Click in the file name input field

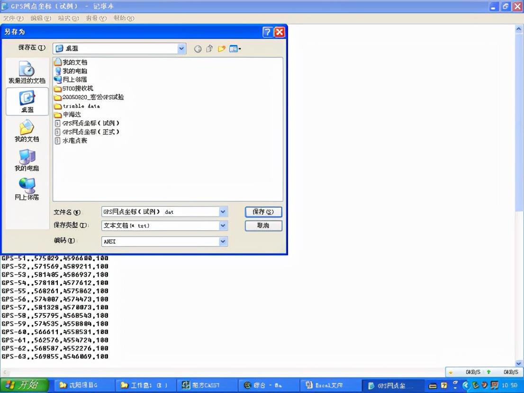(161, 211)
